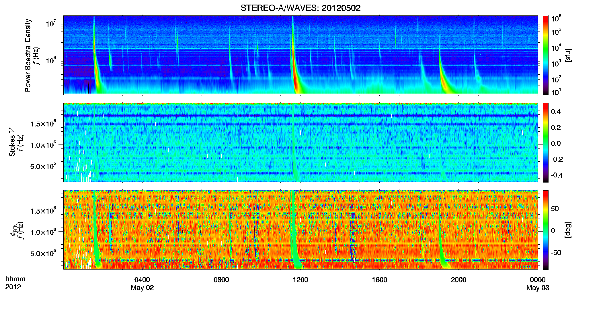Click the power spectral density colorbar
601x309 pixels.
pos(545,55)
